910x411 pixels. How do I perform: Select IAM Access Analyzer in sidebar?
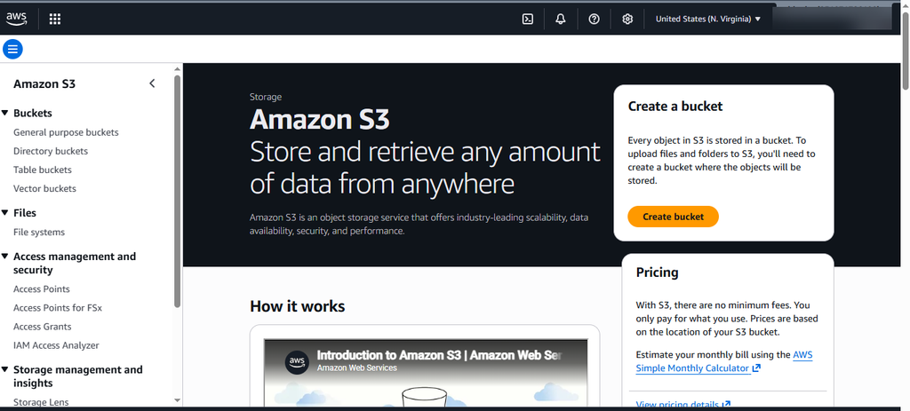pos(56,345)
